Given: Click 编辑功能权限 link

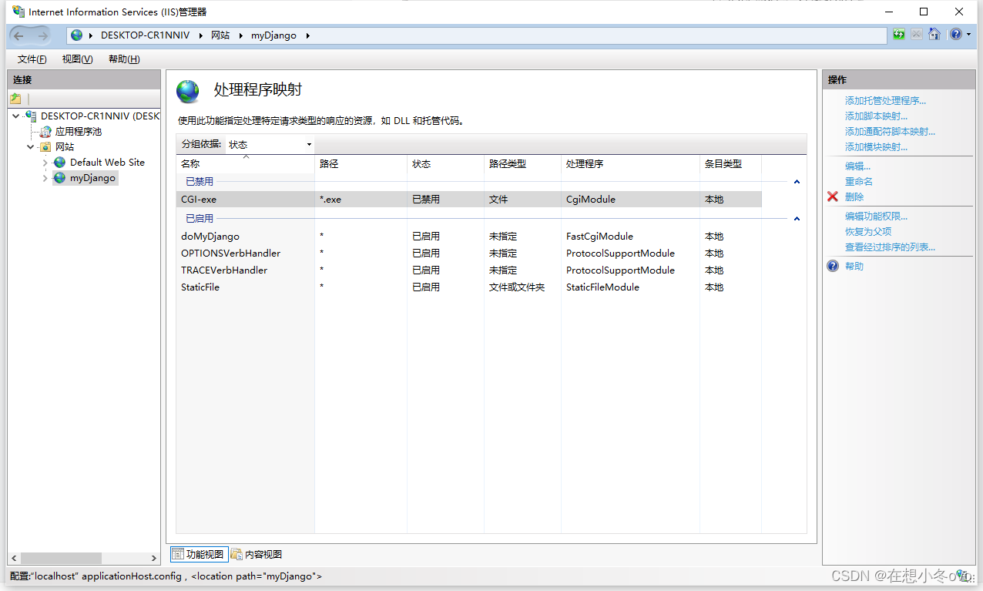Looking at the screenshot, I should (x=876, y=217).
